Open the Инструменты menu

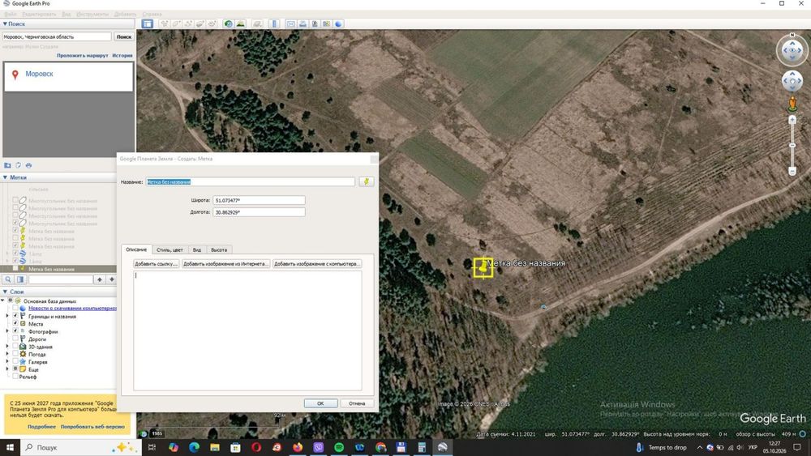[x=92, y=14]
